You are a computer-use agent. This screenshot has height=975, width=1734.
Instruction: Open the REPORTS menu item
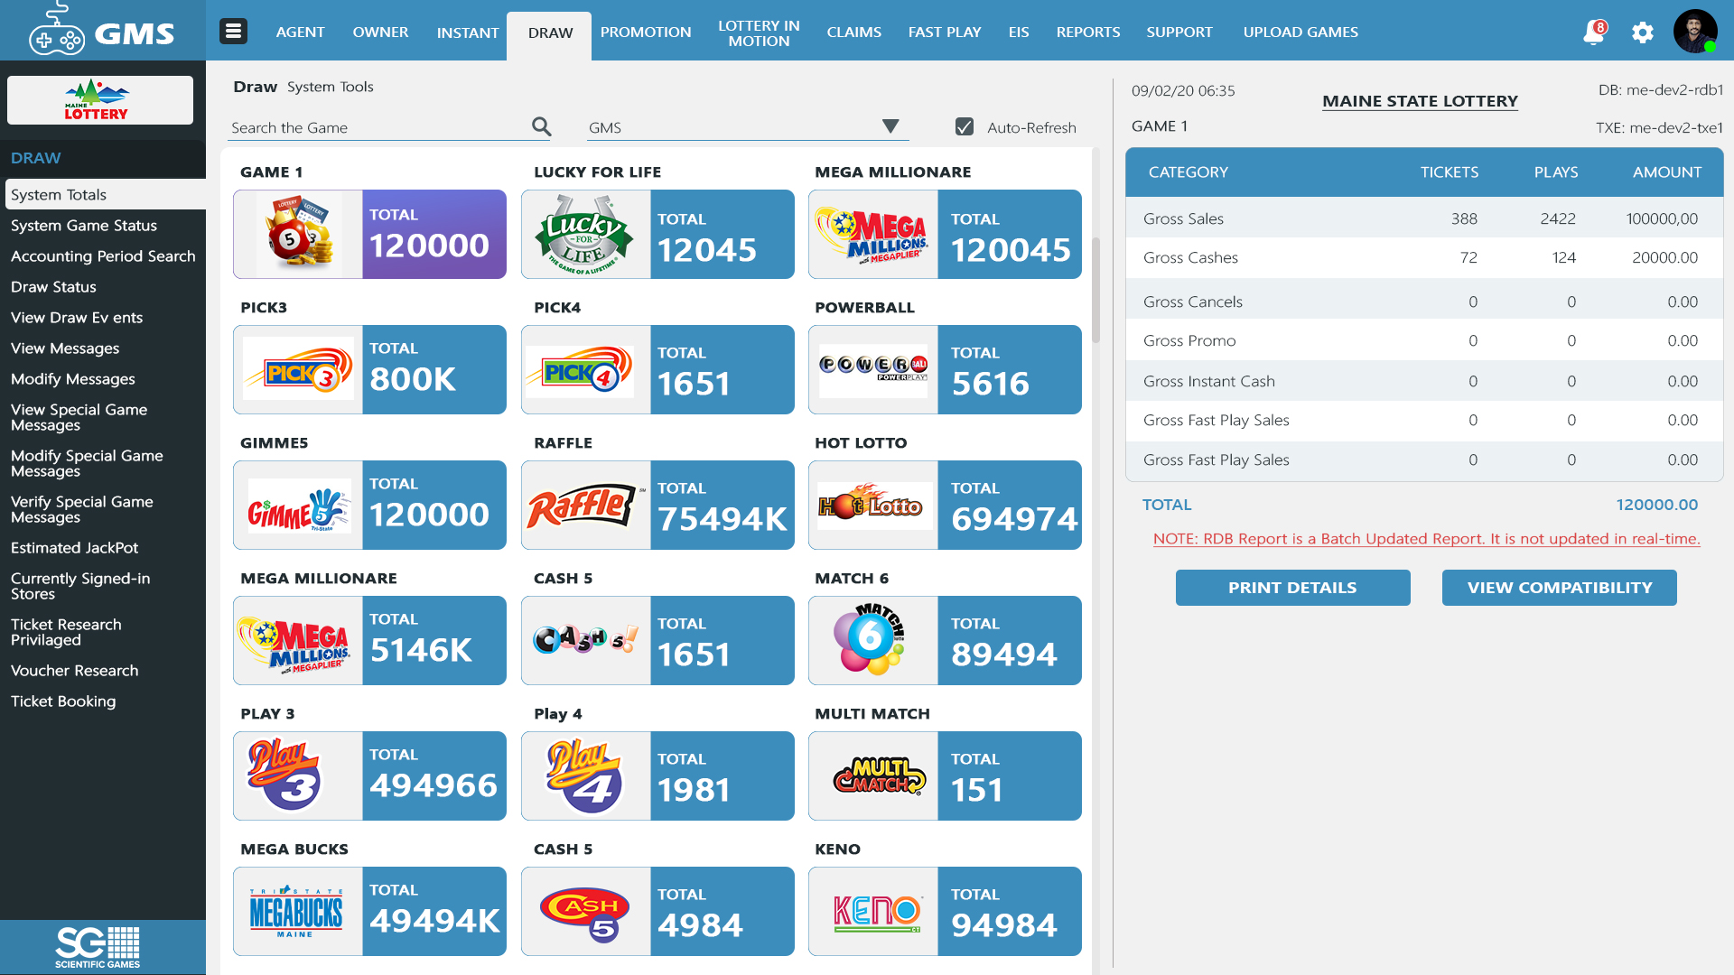(x=1087, y=32)
